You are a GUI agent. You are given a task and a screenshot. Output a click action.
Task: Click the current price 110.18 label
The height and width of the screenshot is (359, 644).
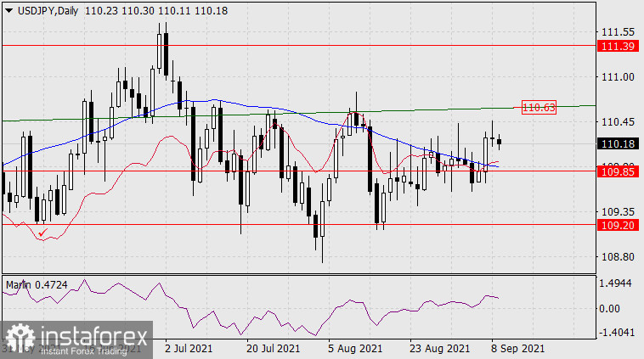pyautogui.click(x=617, y=143)
